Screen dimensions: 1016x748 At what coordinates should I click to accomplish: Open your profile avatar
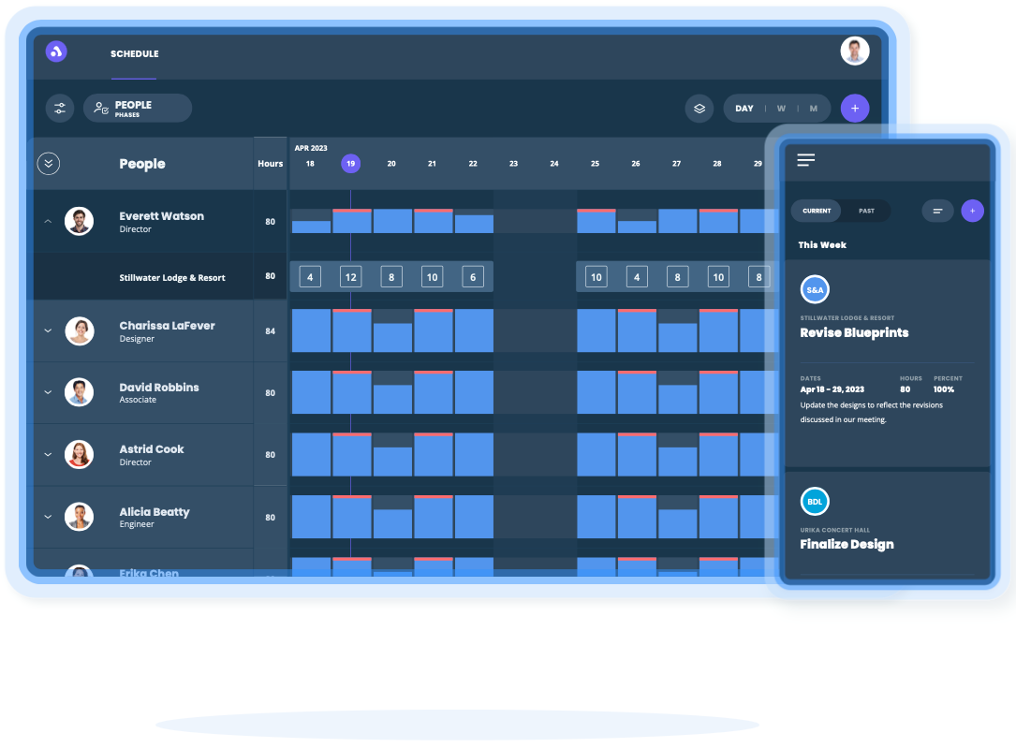coord(855,51)
